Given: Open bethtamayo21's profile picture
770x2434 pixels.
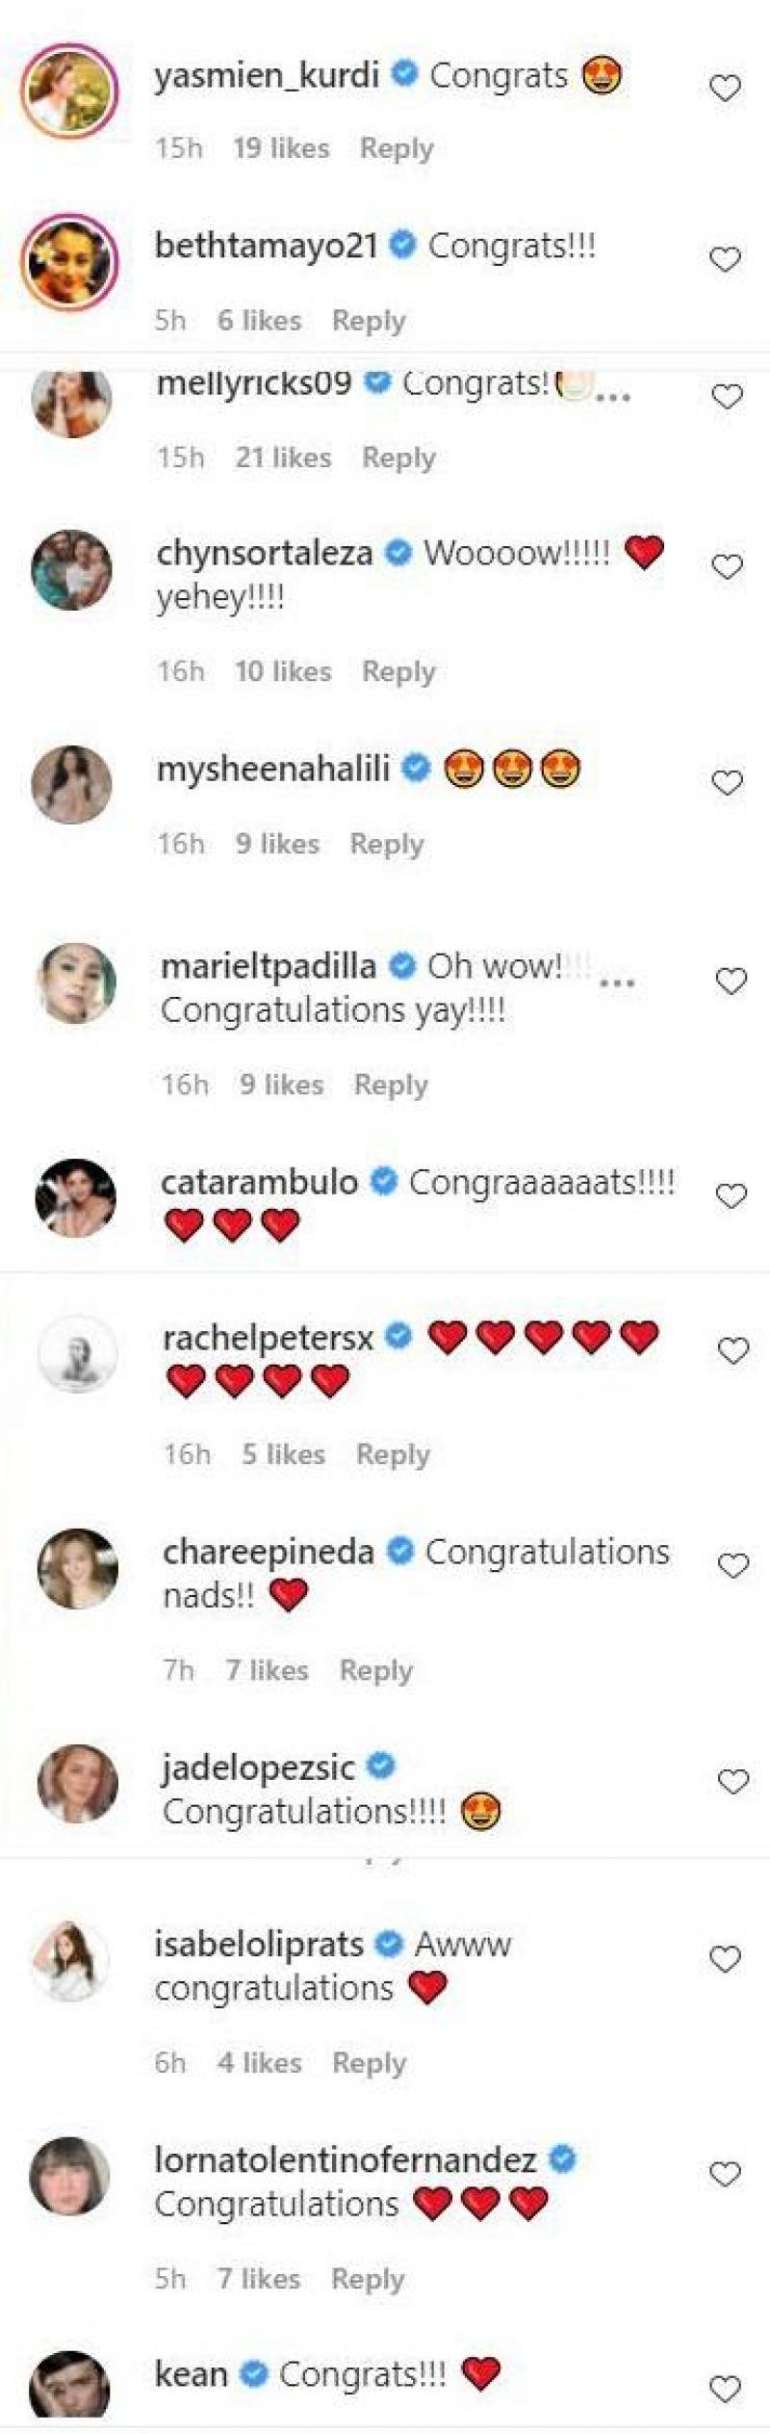Looking at the screenshot, I should click(x=69, y=262).
